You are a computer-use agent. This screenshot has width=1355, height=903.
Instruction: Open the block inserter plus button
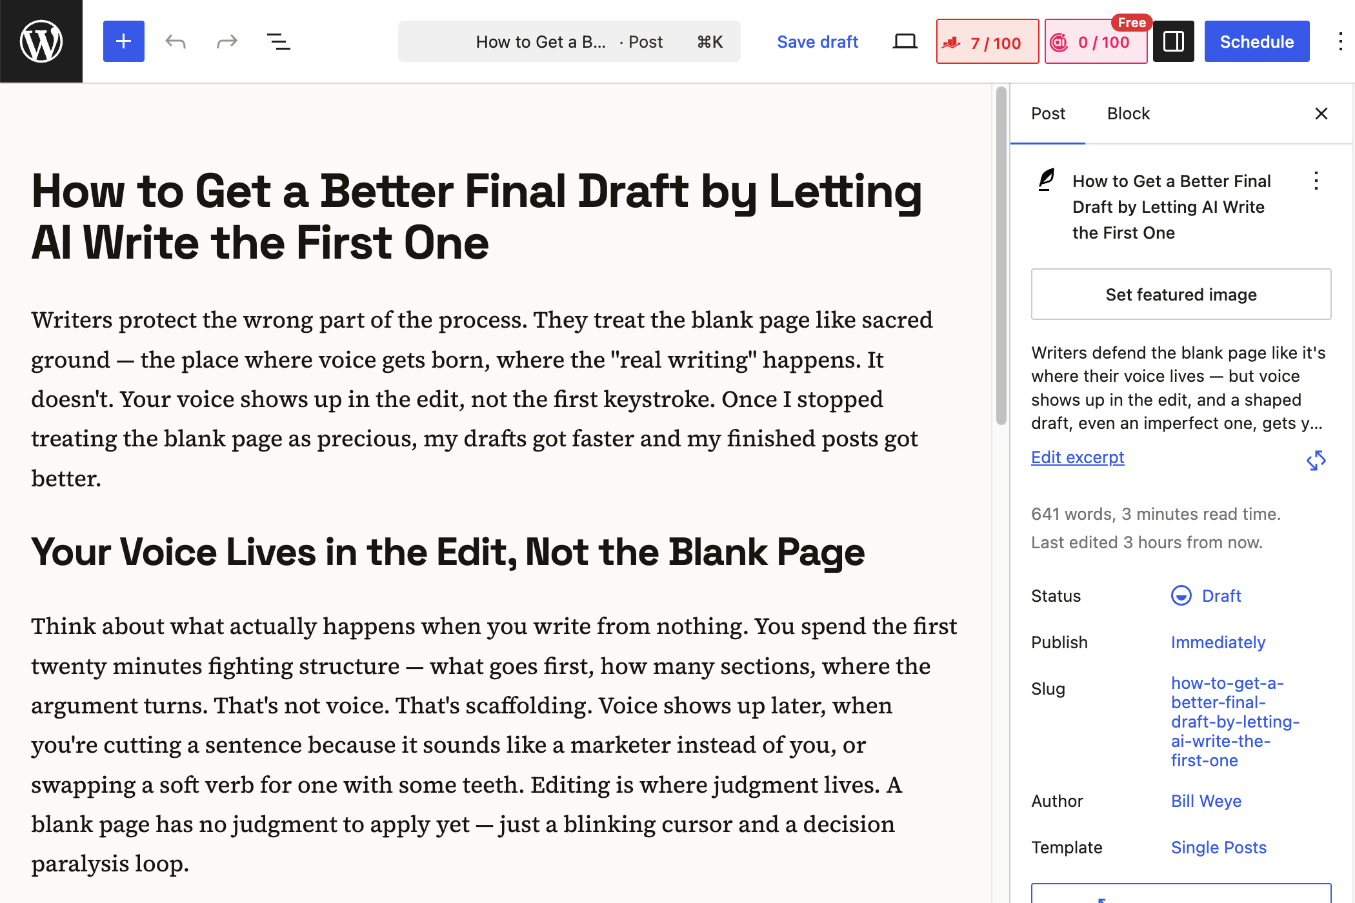click(x=124, y=41)
